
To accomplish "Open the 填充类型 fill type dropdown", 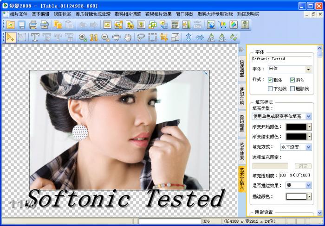I will pos(308,116).
